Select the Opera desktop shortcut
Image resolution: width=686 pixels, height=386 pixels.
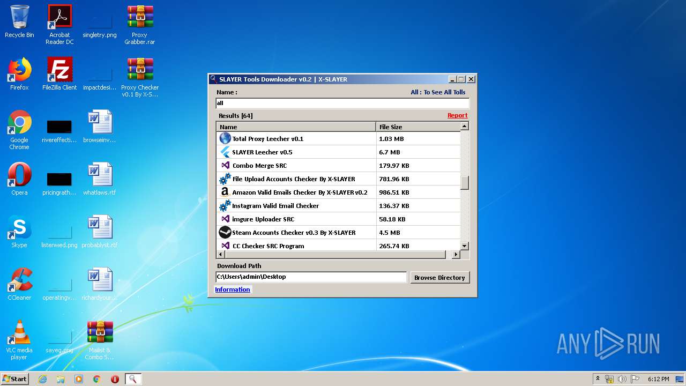click(x=19, y=179)
